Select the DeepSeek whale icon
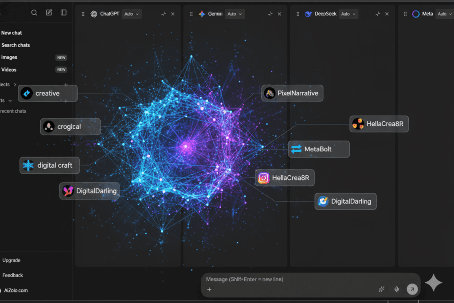The width and height of the screenshot is (454, 303). [308, 14]
